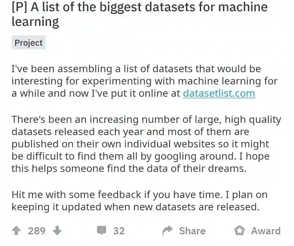Image resolution: width=294 pixels, height=246 pixels.
Task: Click the Award label text
Action: coord(266,231)
